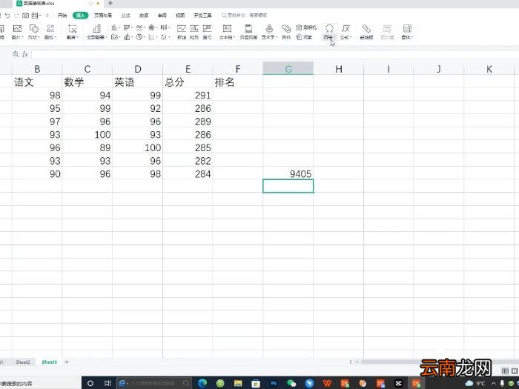Expand the Screenshot (截屏) dropdown arrow
Viewport: 519px width, 389px height.
(x=77, y=37)
